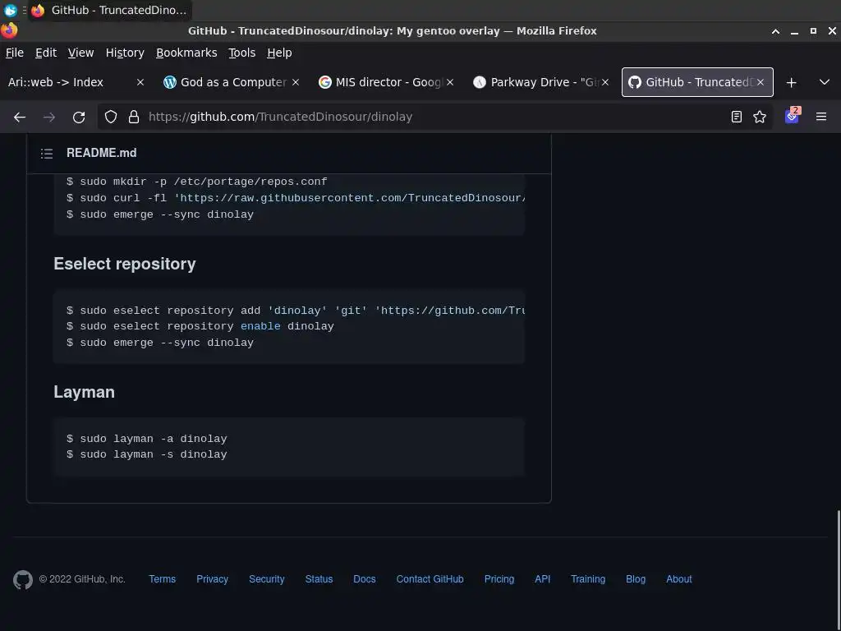Click 'sudo layman -s dinolay' command line
841x631 pixels.
pyautogui.click(x=146, y=454)
